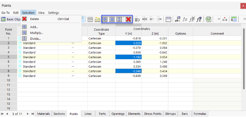
Task: Click the Z [in] column header
Action: point(155,34)
